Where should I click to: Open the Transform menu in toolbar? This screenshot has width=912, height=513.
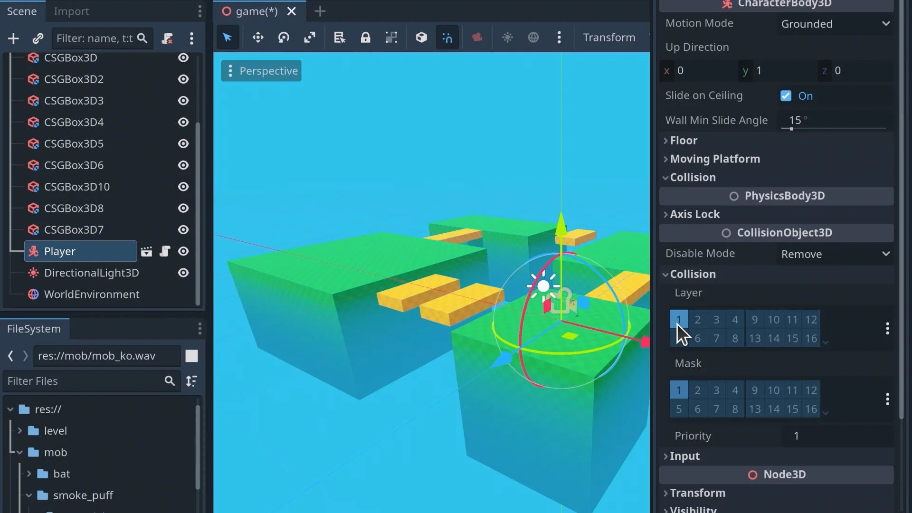609,38
